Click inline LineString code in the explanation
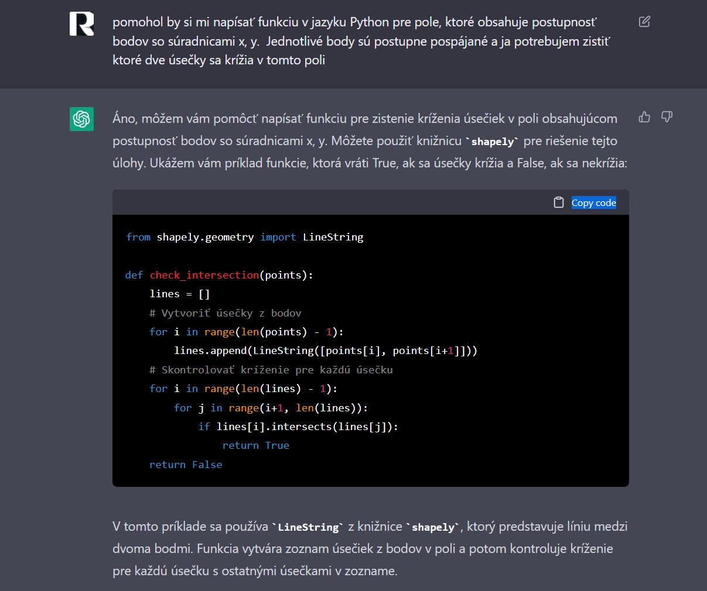The height and width of the screenshot is (591, 707). (x=308, y=527)
